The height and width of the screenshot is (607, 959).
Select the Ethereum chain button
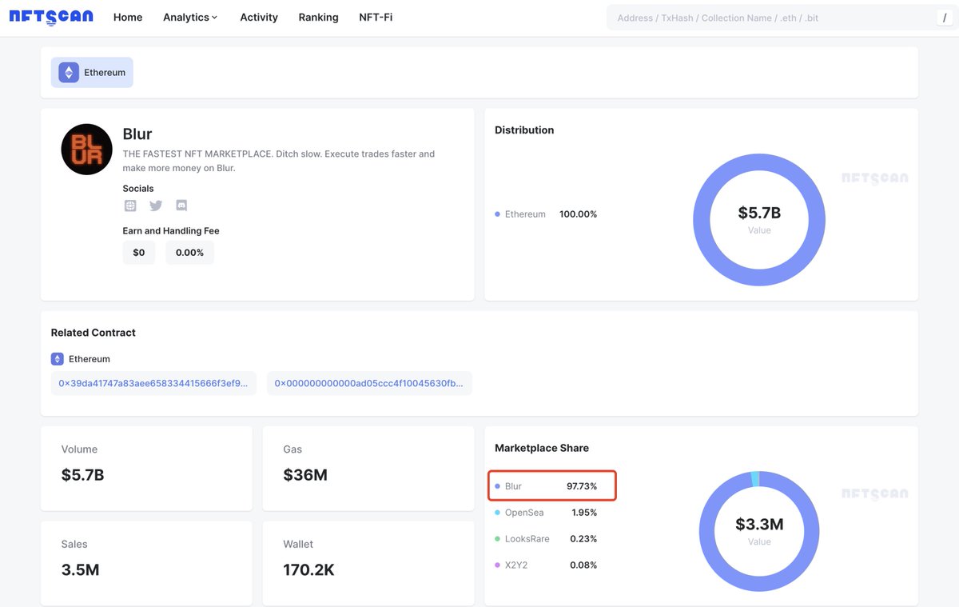92,73
